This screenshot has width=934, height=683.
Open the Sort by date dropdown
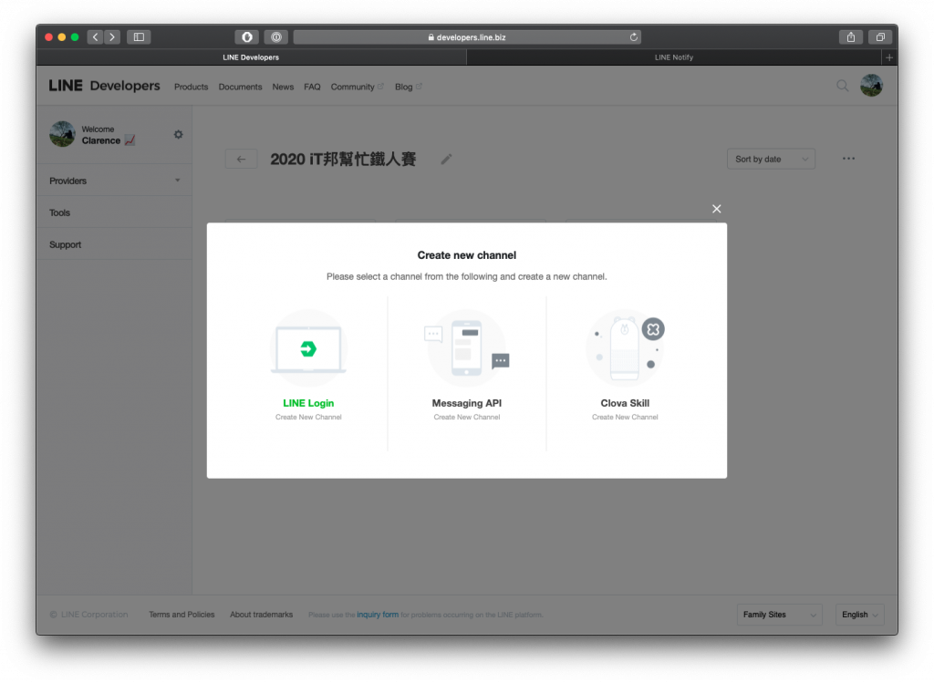(x=771, y=159)
